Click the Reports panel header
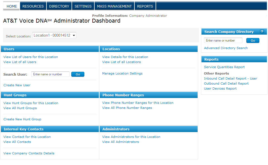Screen dimensions: 268x165 point(234,59)
